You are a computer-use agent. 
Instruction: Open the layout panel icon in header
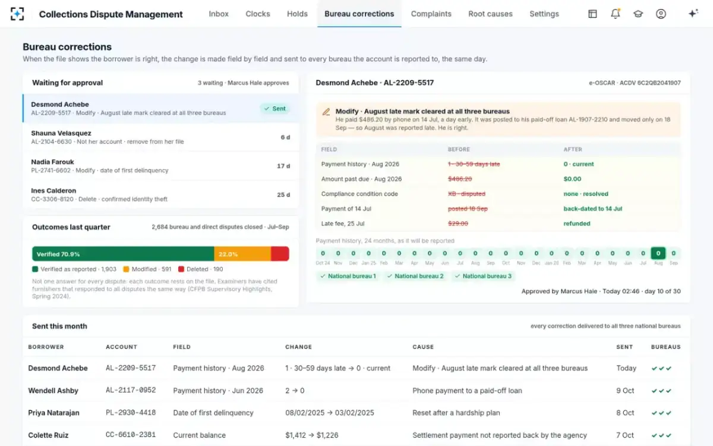[x=592, y=14]
